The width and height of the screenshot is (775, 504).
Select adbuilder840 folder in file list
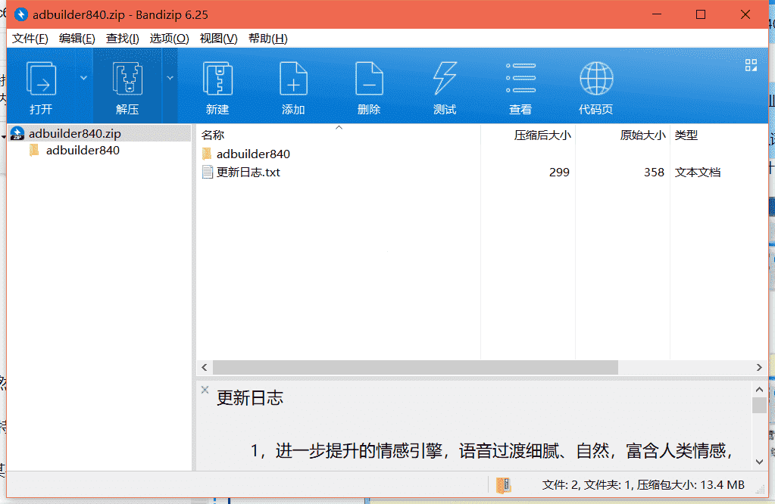253,154
